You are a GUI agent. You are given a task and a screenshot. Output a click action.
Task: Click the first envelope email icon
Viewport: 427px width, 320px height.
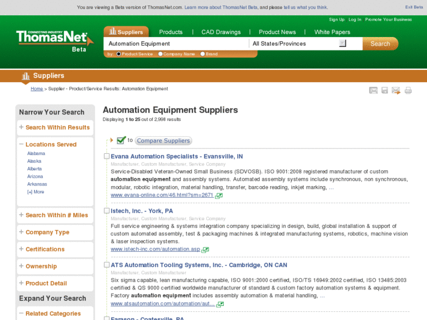[373, 90]
